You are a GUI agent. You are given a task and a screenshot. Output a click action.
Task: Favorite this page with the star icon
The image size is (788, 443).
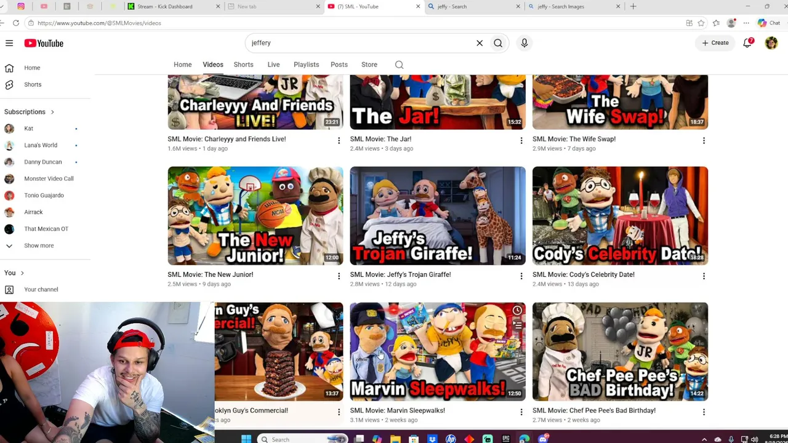click(701, 23)
